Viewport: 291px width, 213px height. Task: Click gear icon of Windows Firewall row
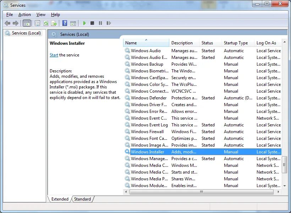point(127,131)
